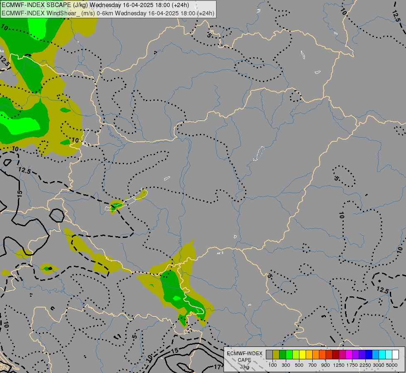Click the white legend swatch after 5000
Screen dimensions: 406x373
[395, 355]
